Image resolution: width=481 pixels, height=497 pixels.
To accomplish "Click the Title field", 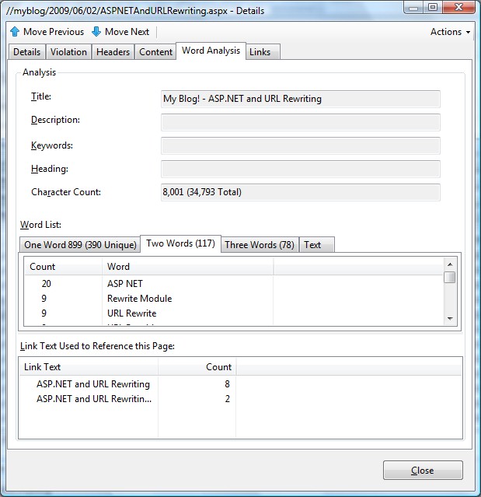I will 300,99.
